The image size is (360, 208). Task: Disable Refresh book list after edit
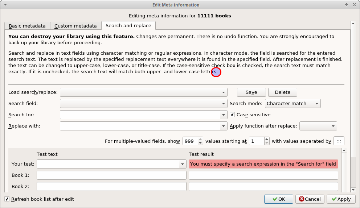7,199
